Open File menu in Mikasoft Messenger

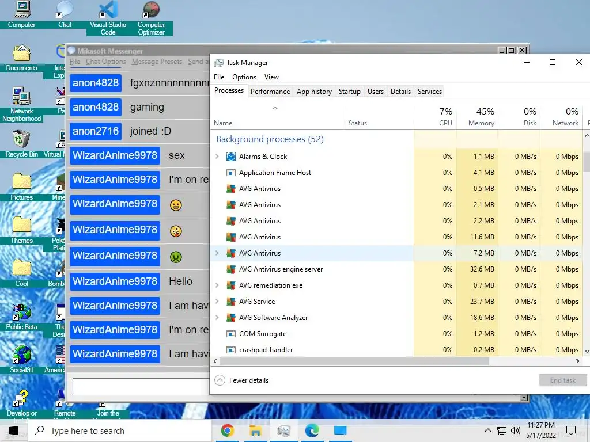click(x=75, y=62)
